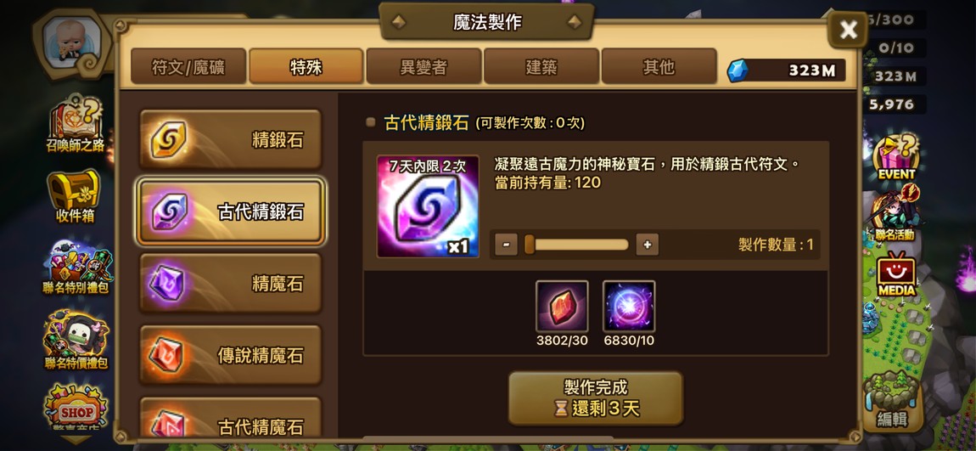Screen dimensions: 976x451
Task: Switch to the 異變者 tab
Action: click(x=423, y=66)
